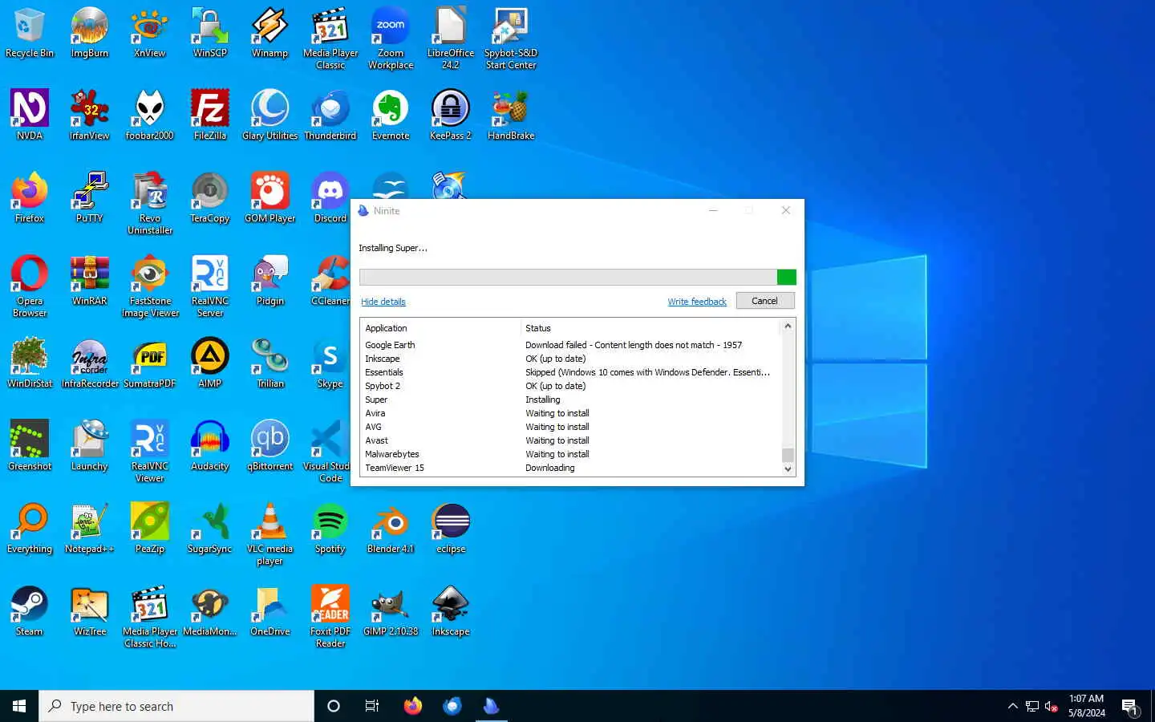Select the Steam desktop shortcut
The height and width of the screenshot is (722, 1155).
pos(30,611)
